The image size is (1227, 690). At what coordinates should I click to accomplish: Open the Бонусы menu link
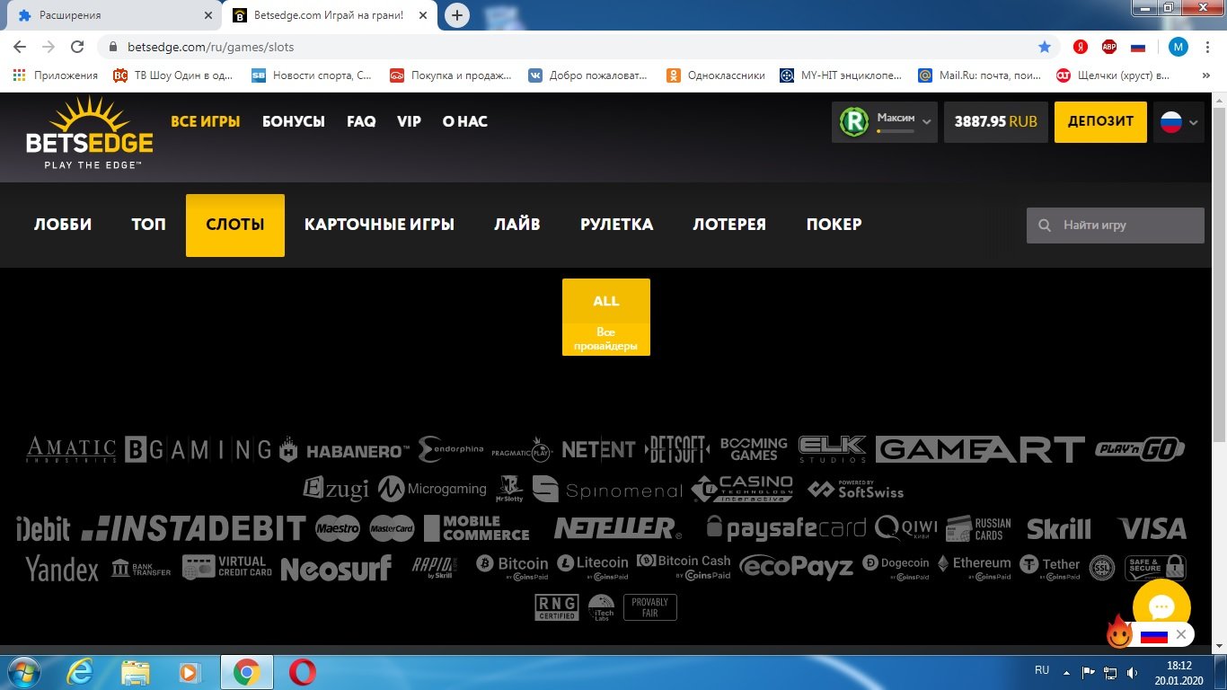293,121
